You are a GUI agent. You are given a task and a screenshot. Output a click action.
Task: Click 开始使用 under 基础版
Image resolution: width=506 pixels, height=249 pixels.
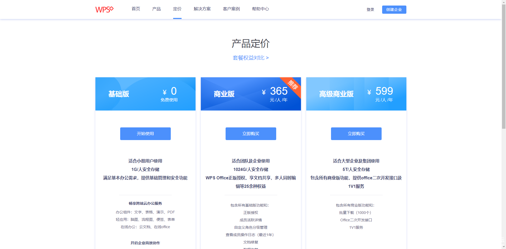(x=145, y=134)
